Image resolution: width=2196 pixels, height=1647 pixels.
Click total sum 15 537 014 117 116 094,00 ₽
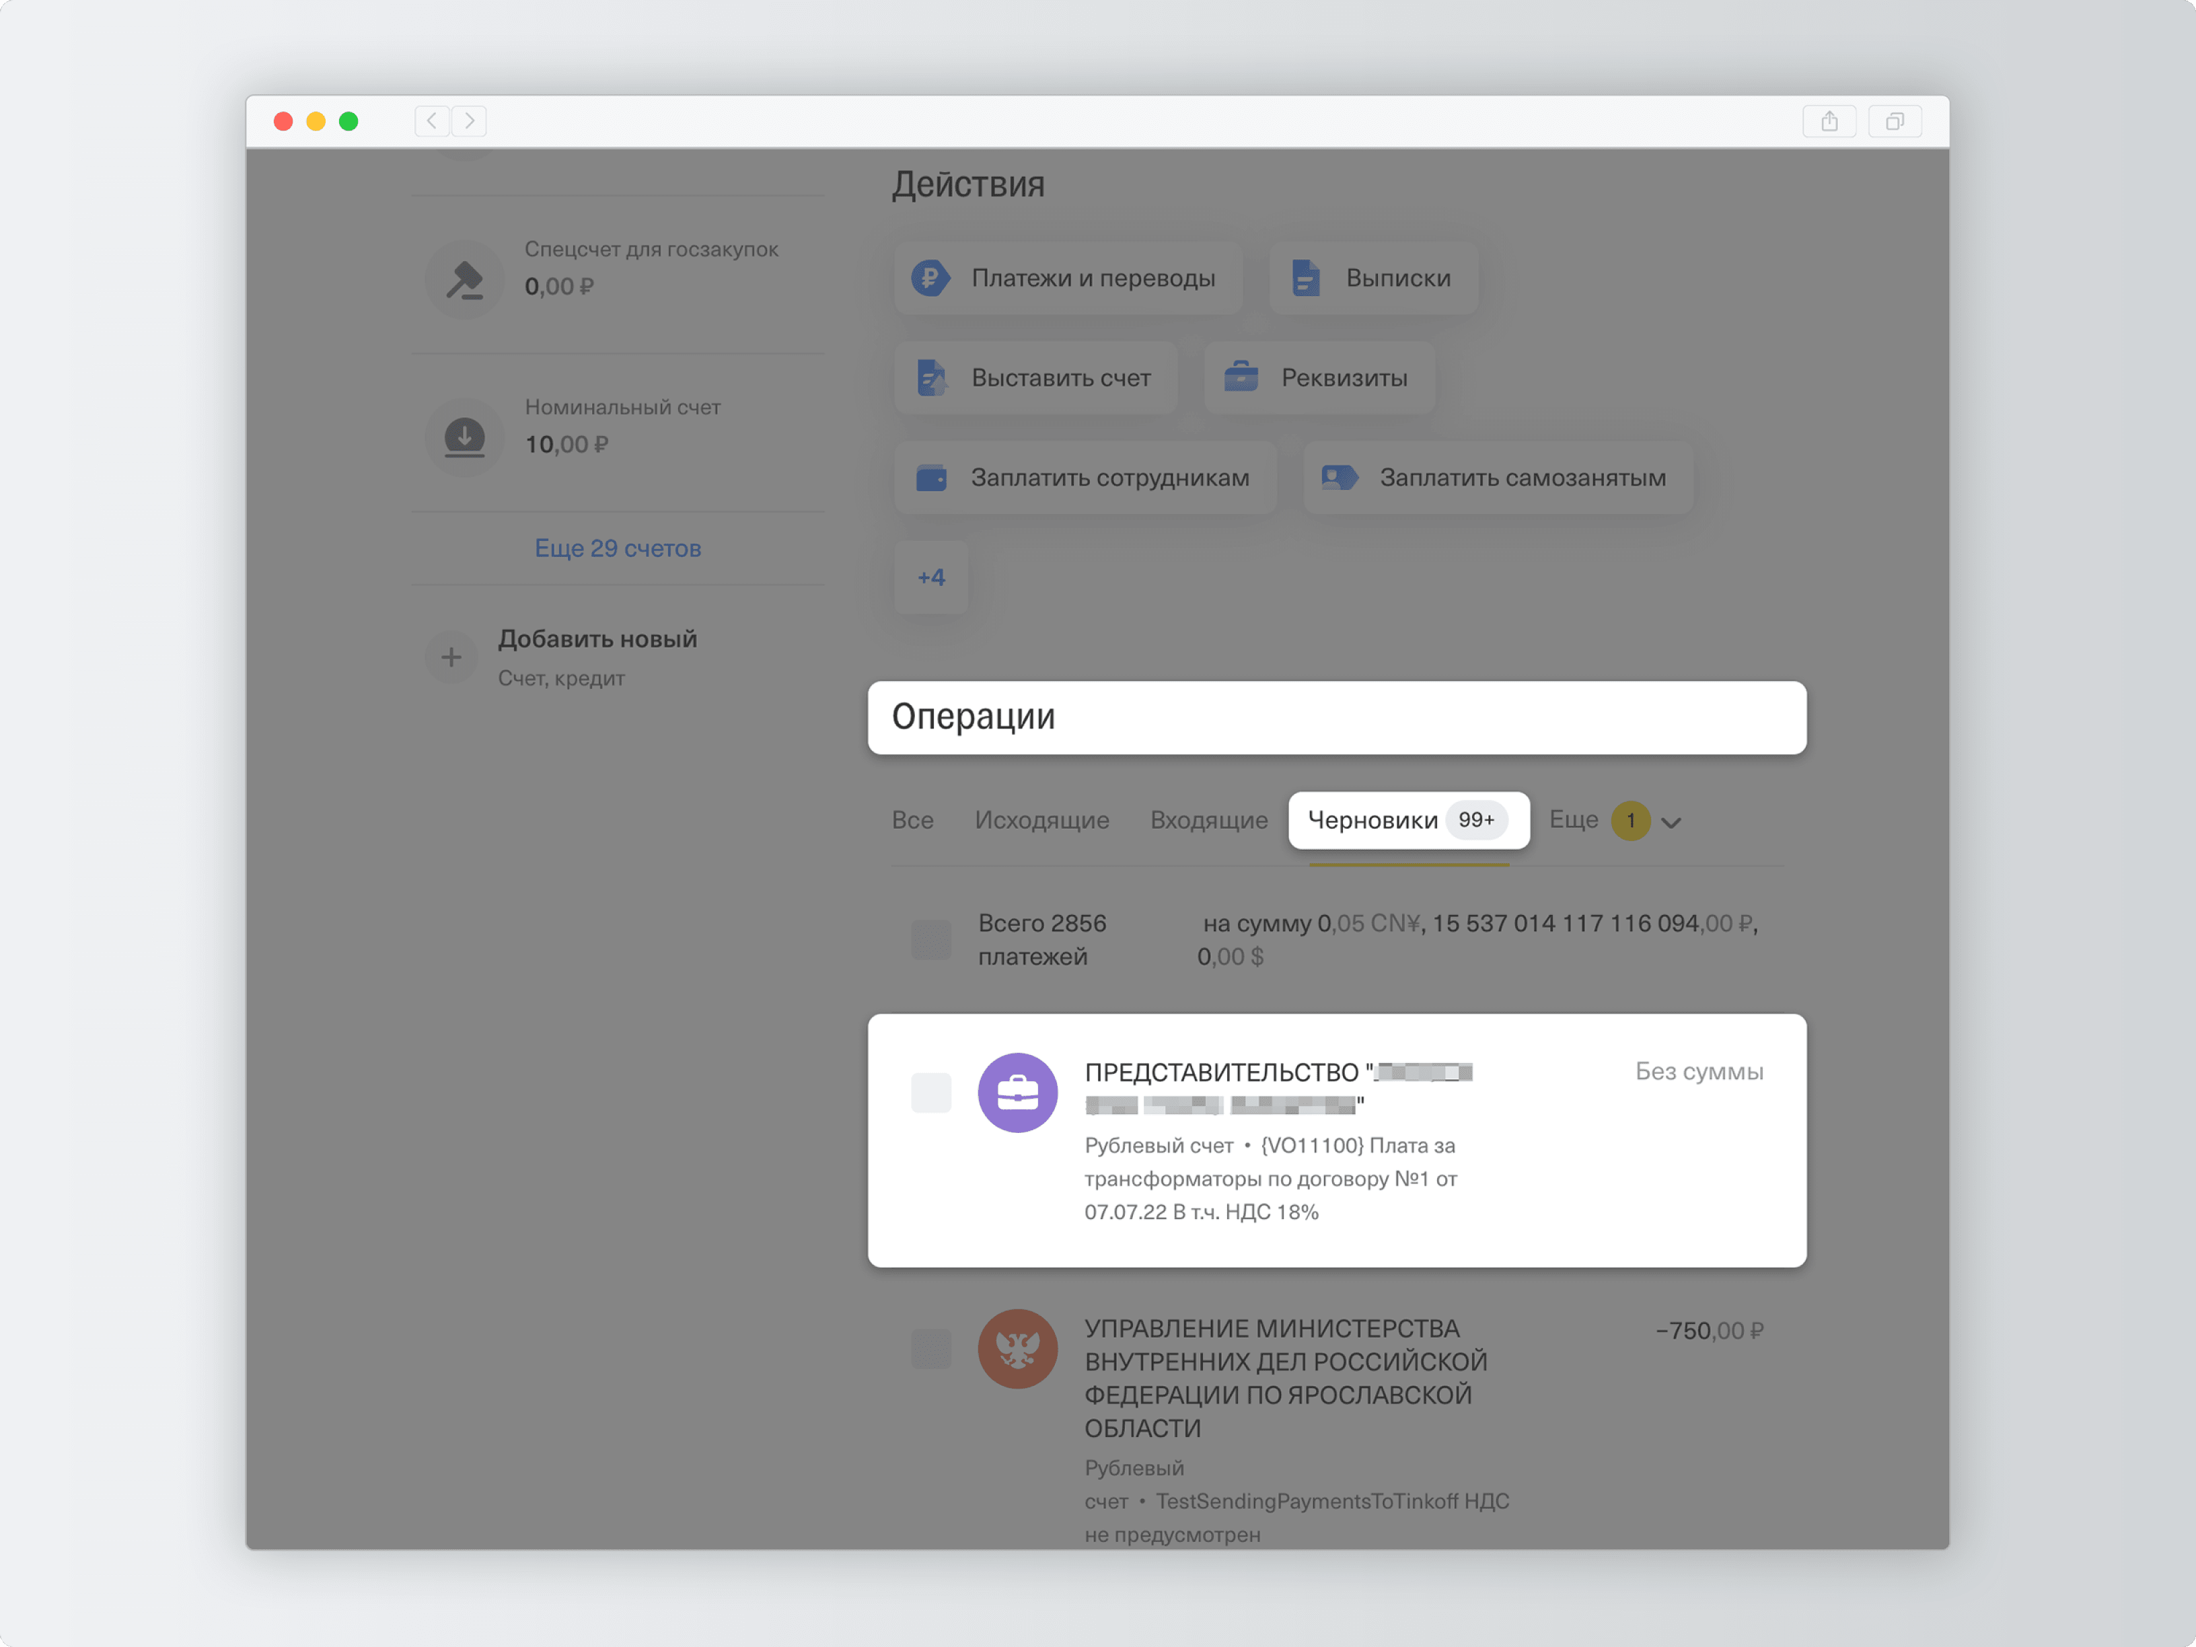[1593, 923]
